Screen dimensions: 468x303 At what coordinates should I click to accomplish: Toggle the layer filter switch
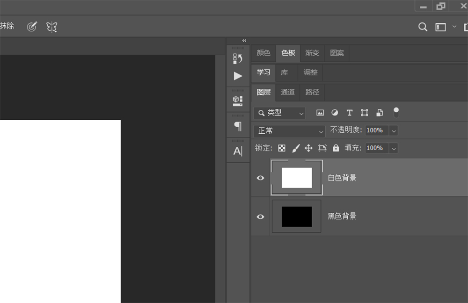pyautogui.click(x=396, y=112)
